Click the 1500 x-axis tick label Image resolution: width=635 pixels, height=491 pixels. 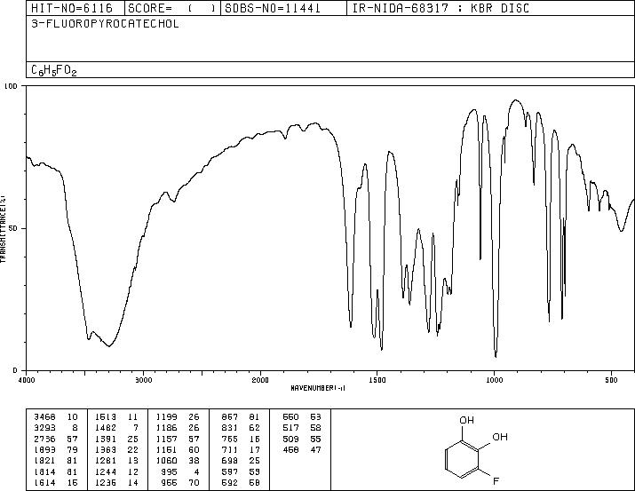377,380
